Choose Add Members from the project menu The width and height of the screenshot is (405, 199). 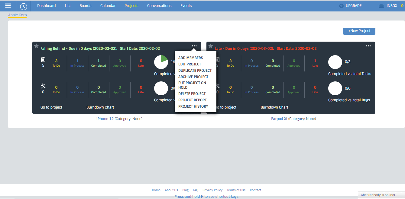[191, 58]
